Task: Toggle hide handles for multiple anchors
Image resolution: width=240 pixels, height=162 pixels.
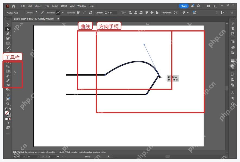Action: click(63, 13)
